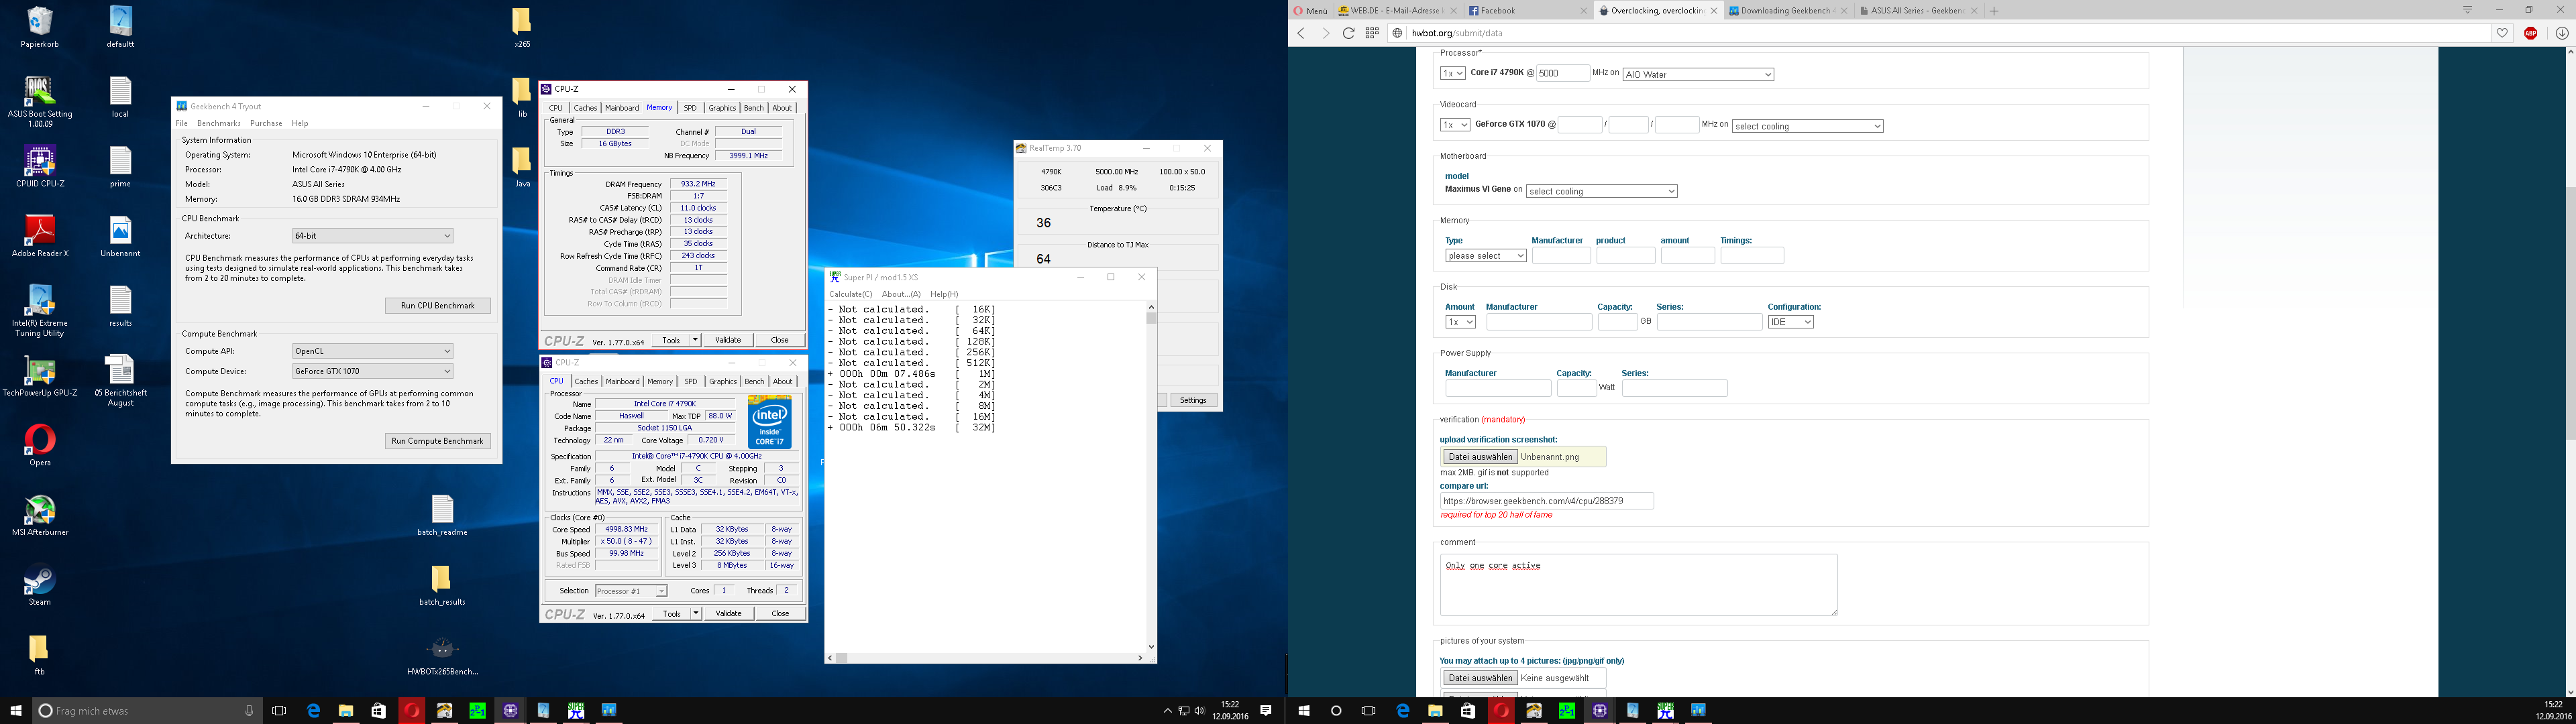2576x724 pixels.
Task: Click Tools button in lower CPU-Z window
Action: coord(671,613)
